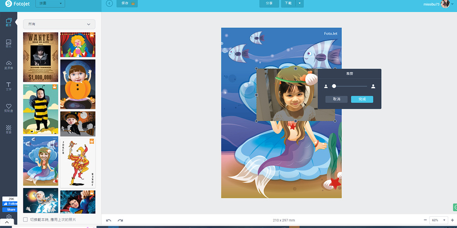Select the astronaut template thumbnail

(x=41, y=201)
